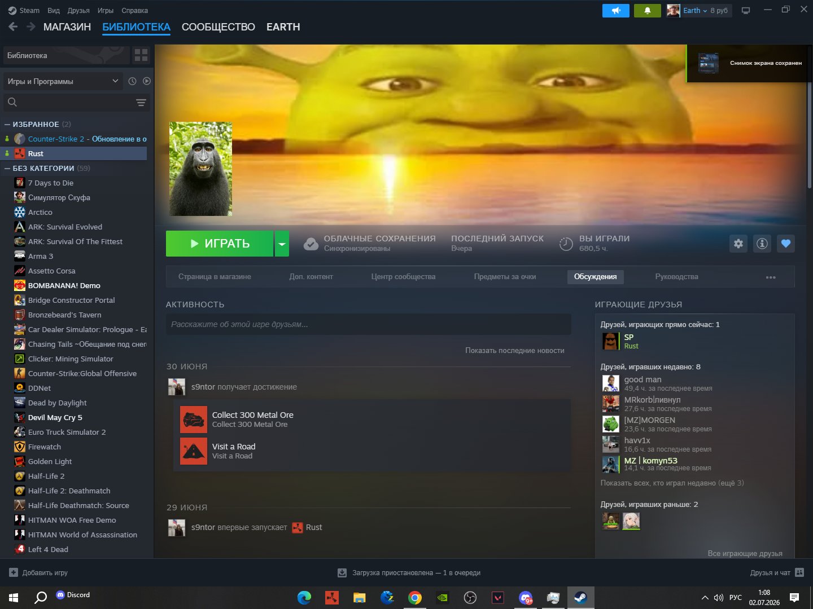Open Rust game settings gear

[738, 244]
